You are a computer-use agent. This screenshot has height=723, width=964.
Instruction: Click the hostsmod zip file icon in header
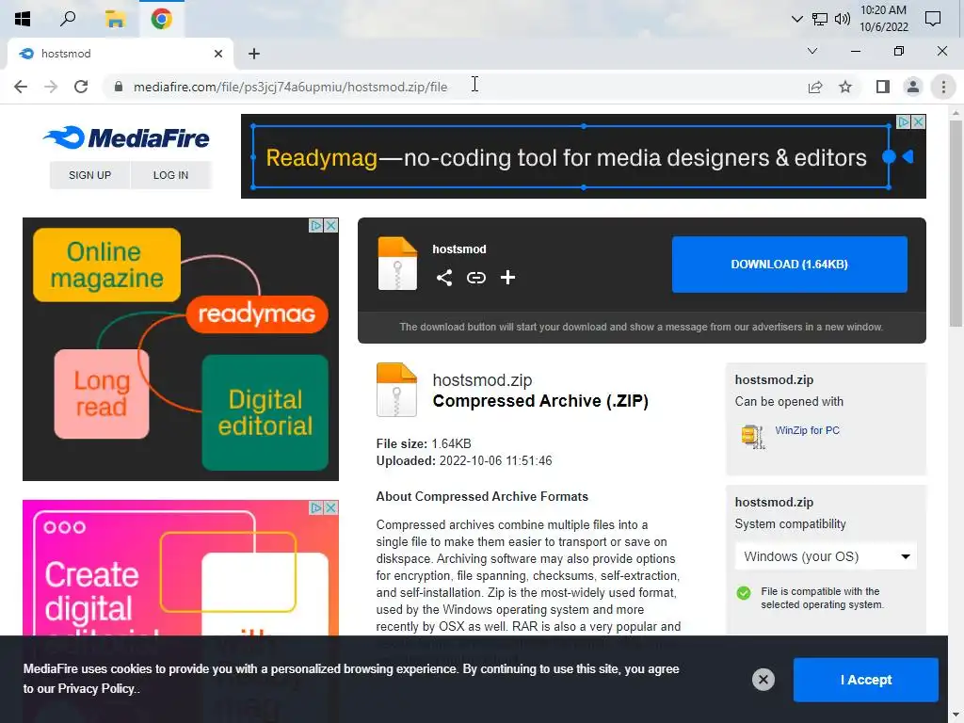tap(397, 264)
